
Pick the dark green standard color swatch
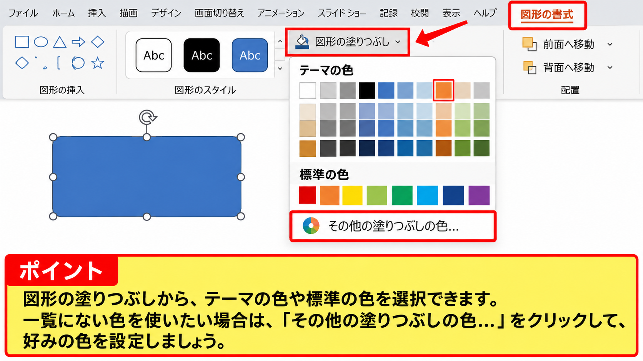402,195
